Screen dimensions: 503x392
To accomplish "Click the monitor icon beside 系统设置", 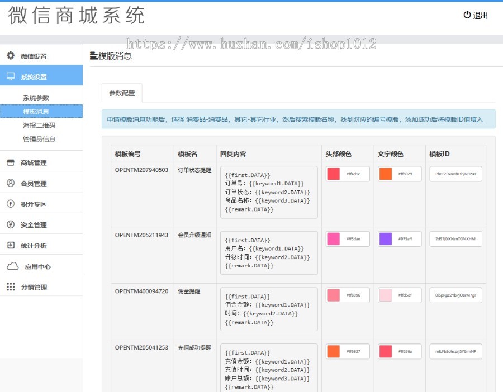I will tap(11, 77).
